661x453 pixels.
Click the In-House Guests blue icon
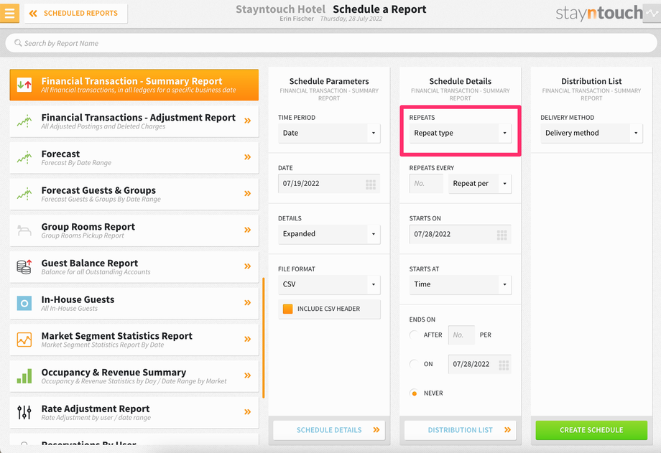click(24, 303)
